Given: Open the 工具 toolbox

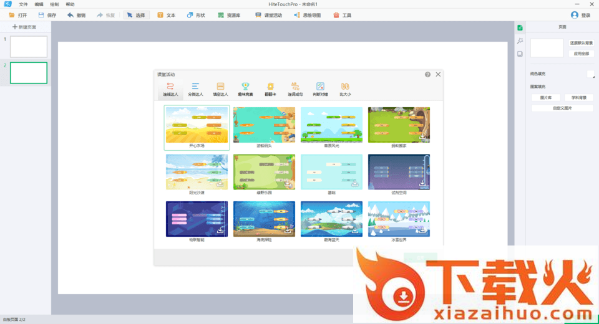Looking at the screenshot, I should coord(342,15).
